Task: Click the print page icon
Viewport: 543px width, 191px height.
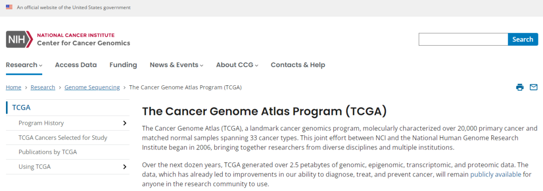Action: pos(520,87)
